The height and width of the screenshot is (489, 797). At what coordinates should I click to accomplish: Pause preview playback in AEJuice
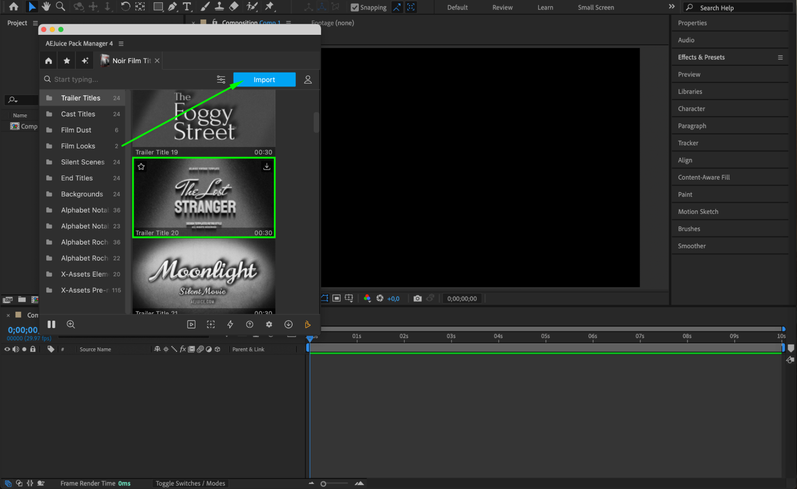click(x=51, y=325)
